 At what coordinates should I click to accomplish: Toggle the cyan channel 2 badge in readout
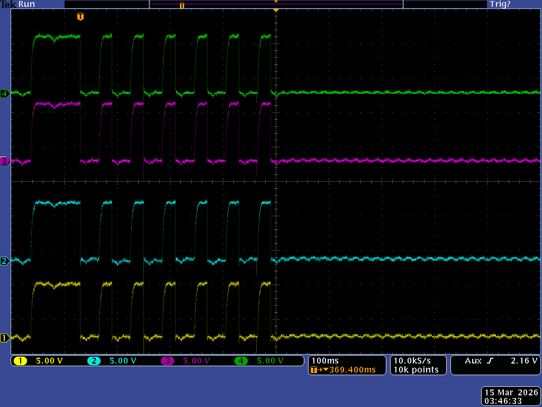click(94, 361)
